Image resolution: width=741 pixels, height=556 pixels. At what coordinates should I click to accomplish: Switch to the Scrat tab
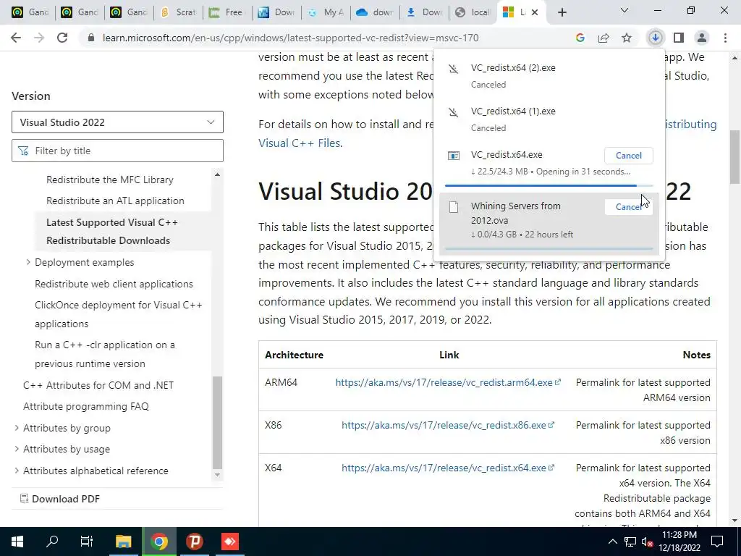179,12
